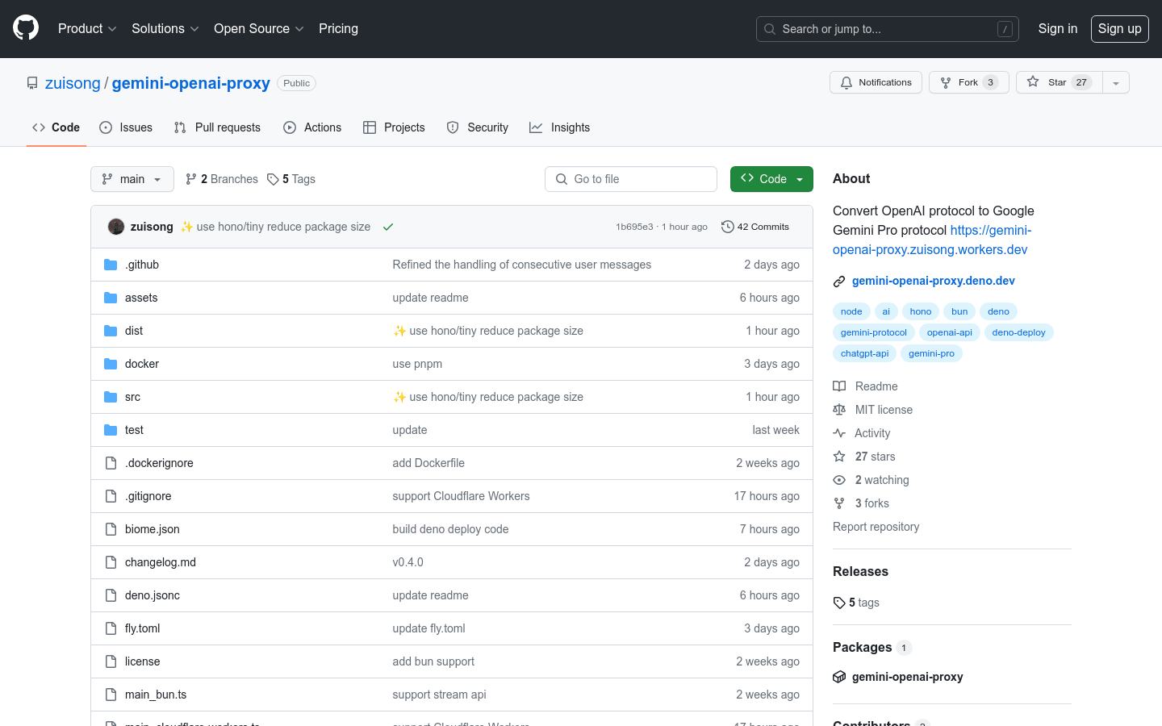
Task: Open the Projects tab
Action: (394, 127)
